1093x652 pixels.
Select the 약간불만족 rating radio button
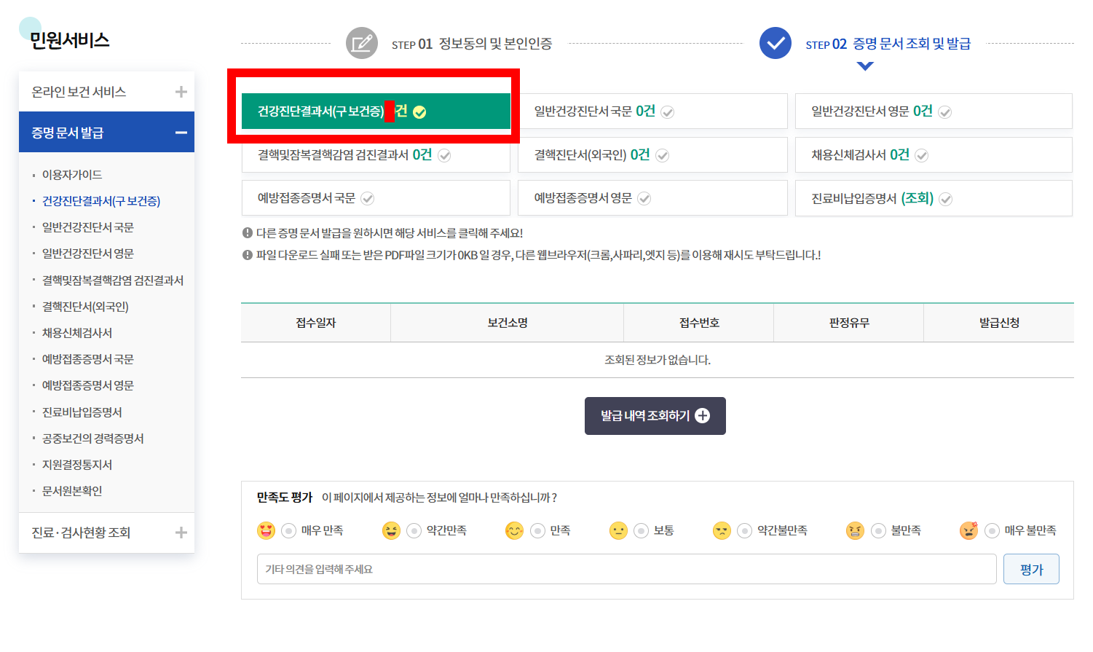(x=743, y=530)
